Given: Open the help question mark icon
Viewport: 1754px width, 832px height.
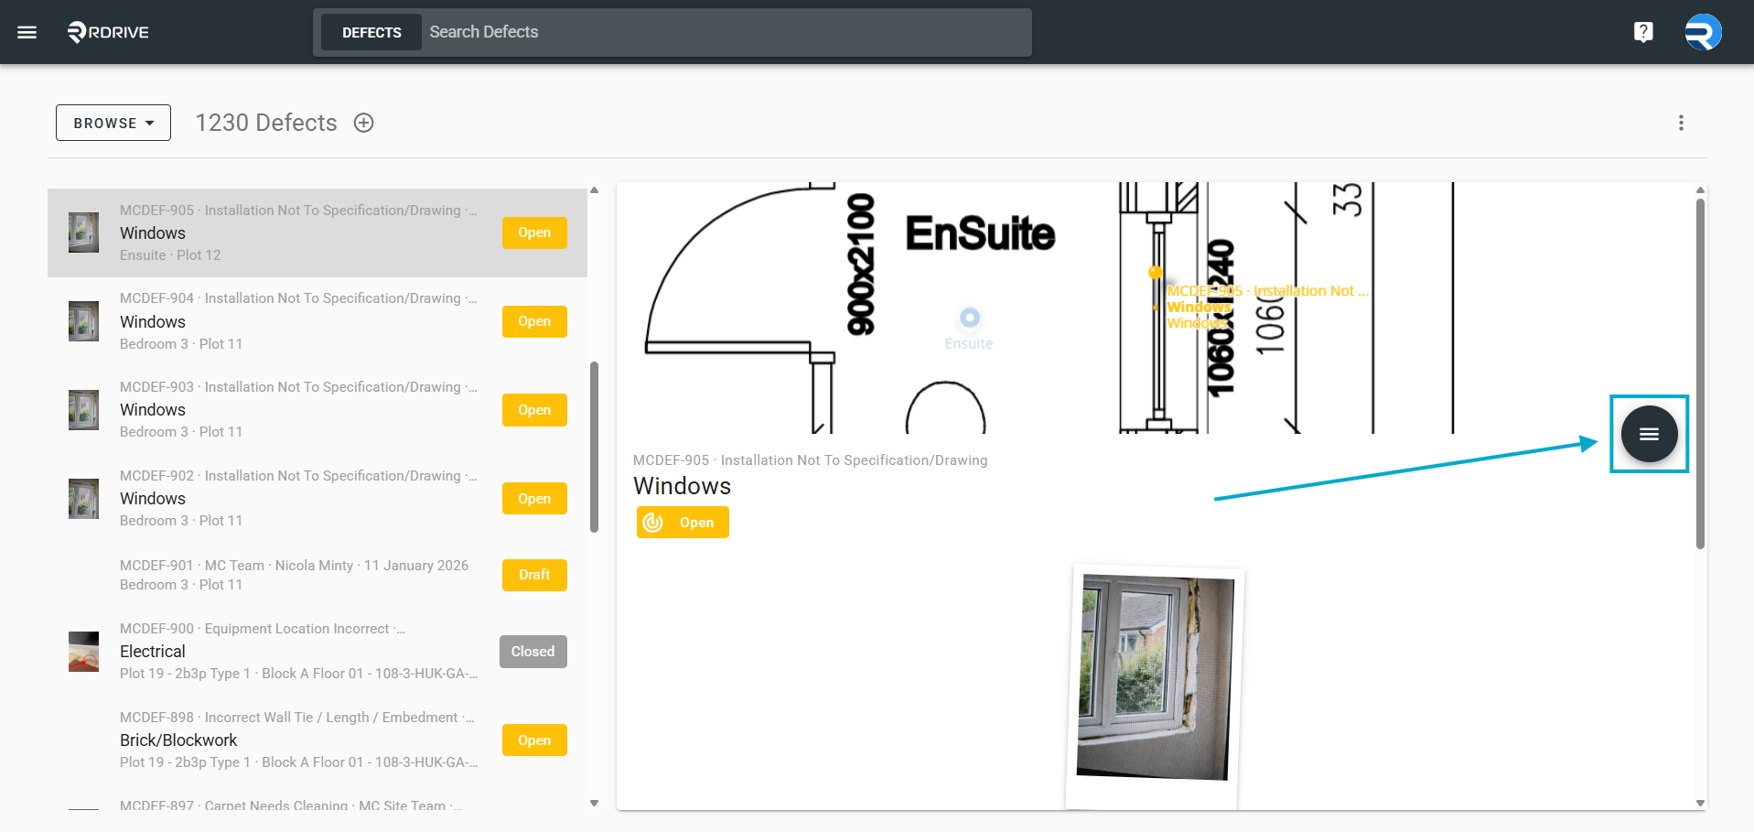Looking at the screenshot, I should pyautogui.click(x=1643, y=32).
